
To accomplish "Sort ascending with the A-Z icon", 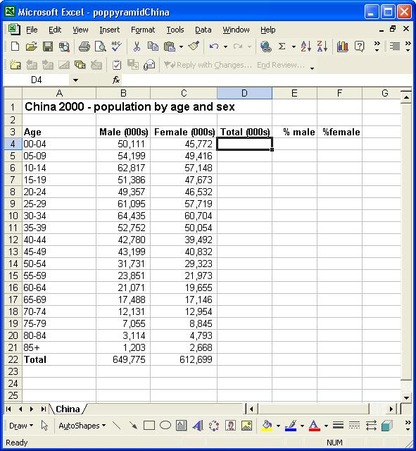I will tap(306, 47).
